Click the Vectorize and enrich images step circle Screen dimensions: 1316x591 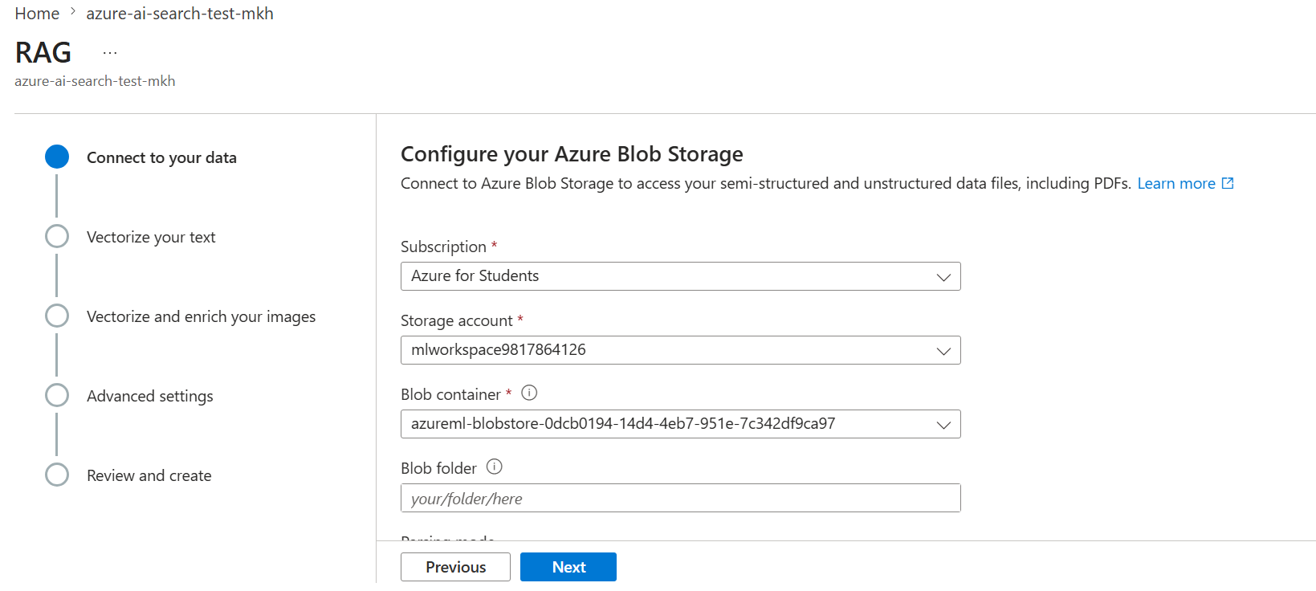(57, 316)
